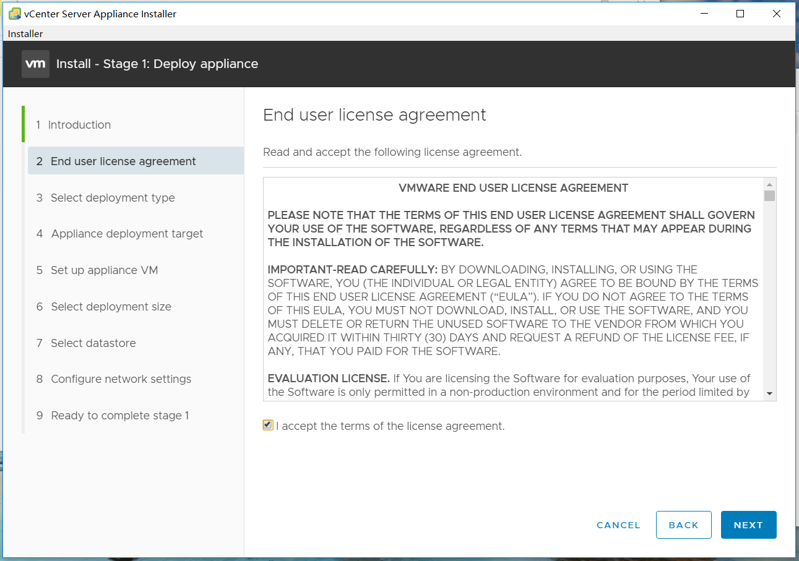The height and width of the screenshot is (561, 799).
Task: Open the Installer menu
Action: [25, 33]
